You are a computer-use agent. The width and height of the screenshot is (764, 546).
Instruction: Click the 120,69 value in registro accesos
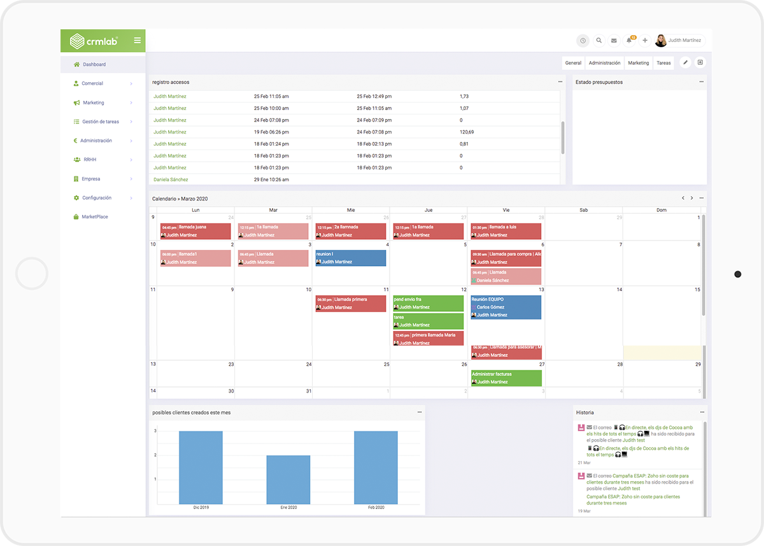click(467, 132)
